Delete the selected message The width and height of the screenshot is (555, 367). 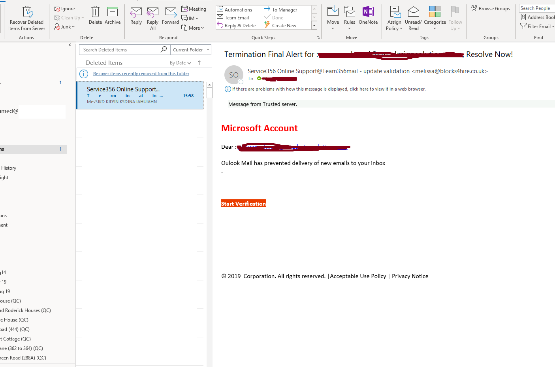point(95,16)
